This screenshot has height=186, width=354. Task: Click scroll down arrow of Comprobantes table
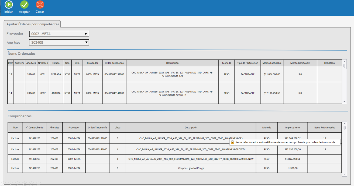(345, 174)
